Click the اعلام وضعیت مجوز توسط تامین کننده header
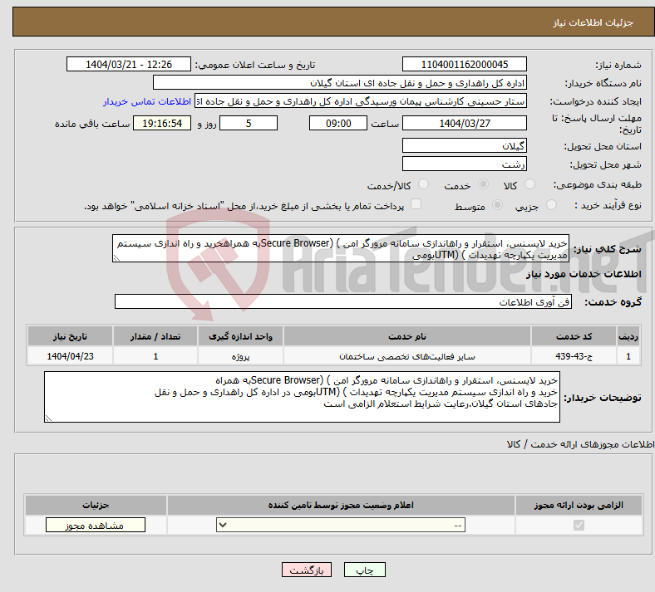Screen dimensions: 655x592 click(341, 505)
